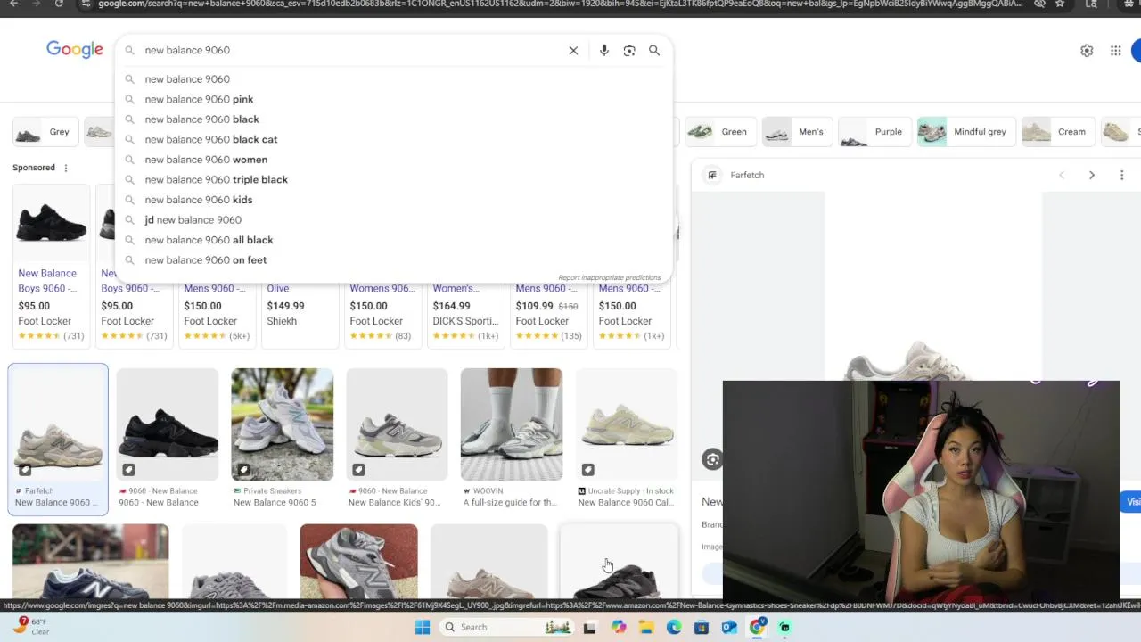1141x642 pixels.
Task: Open the Google apps grid
Action: pos(1115,51)
